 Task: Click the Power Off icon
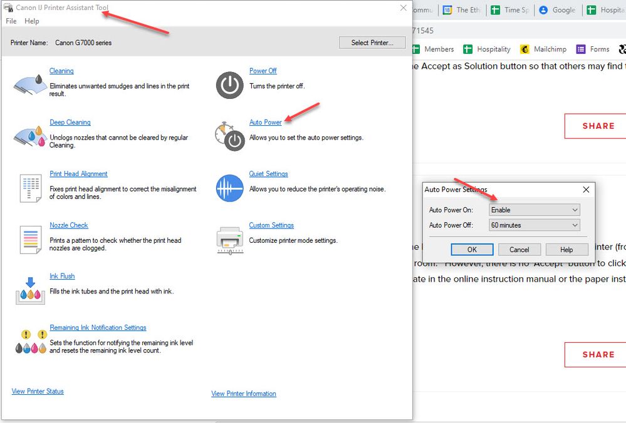coord(229,84)
